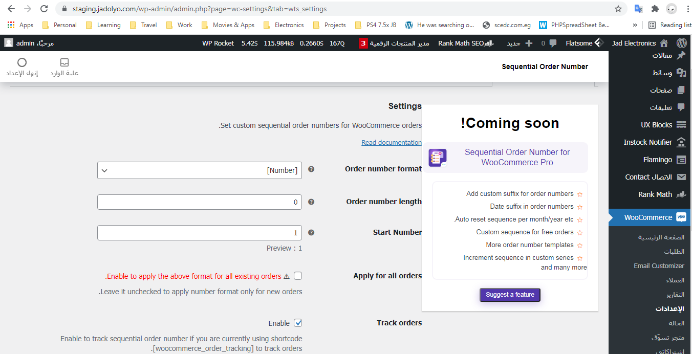Open Flatsome in the admin bar
The image size is (692, 354).
tap(585, 43)
